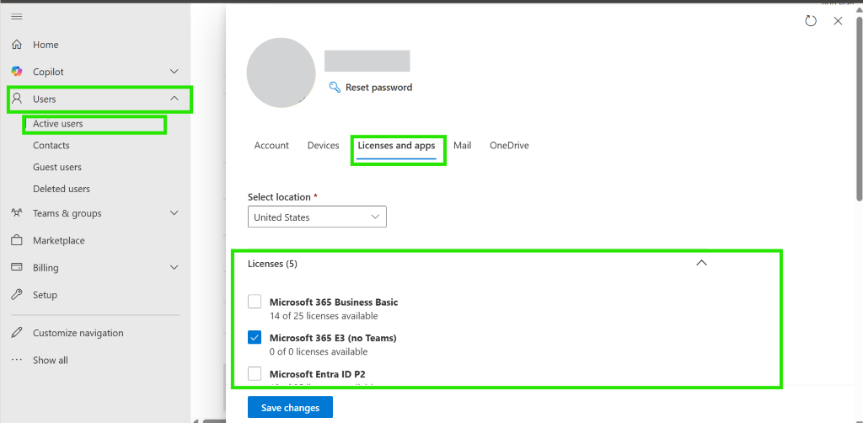Click the Reset password link
The image size is (863, 423).
(378, 87)
